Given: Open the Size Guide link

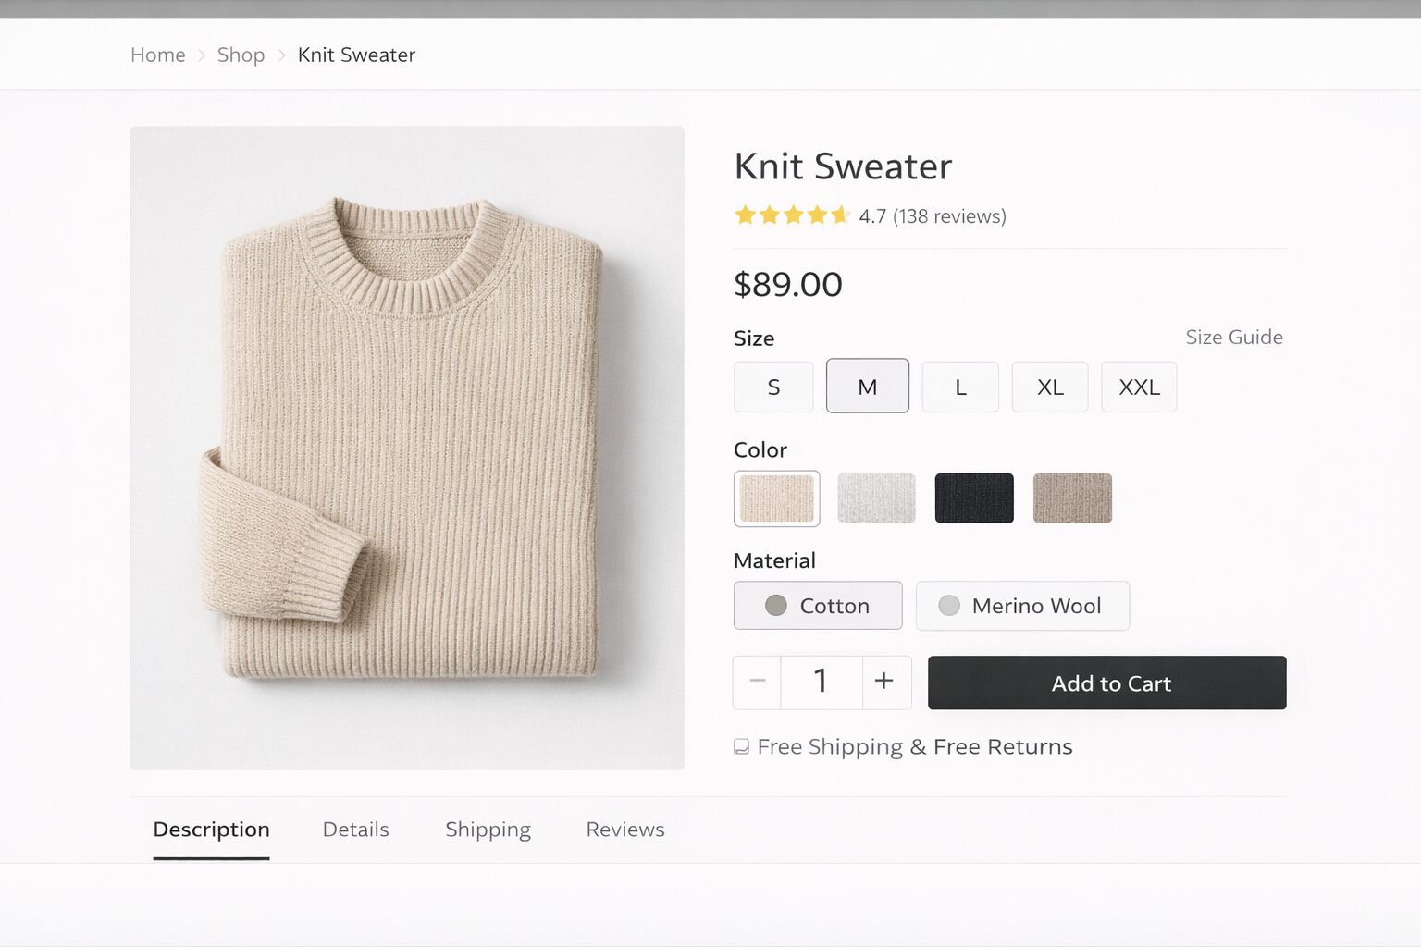Looking at the screenshot, I should (1233, 338).
